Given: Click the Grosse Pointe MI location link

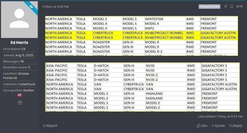Looking at the screenshot, I should pos(16,76).
